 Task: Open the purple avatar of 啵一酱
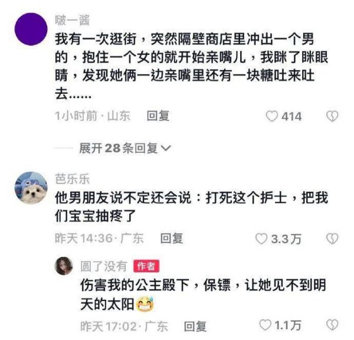31,29
